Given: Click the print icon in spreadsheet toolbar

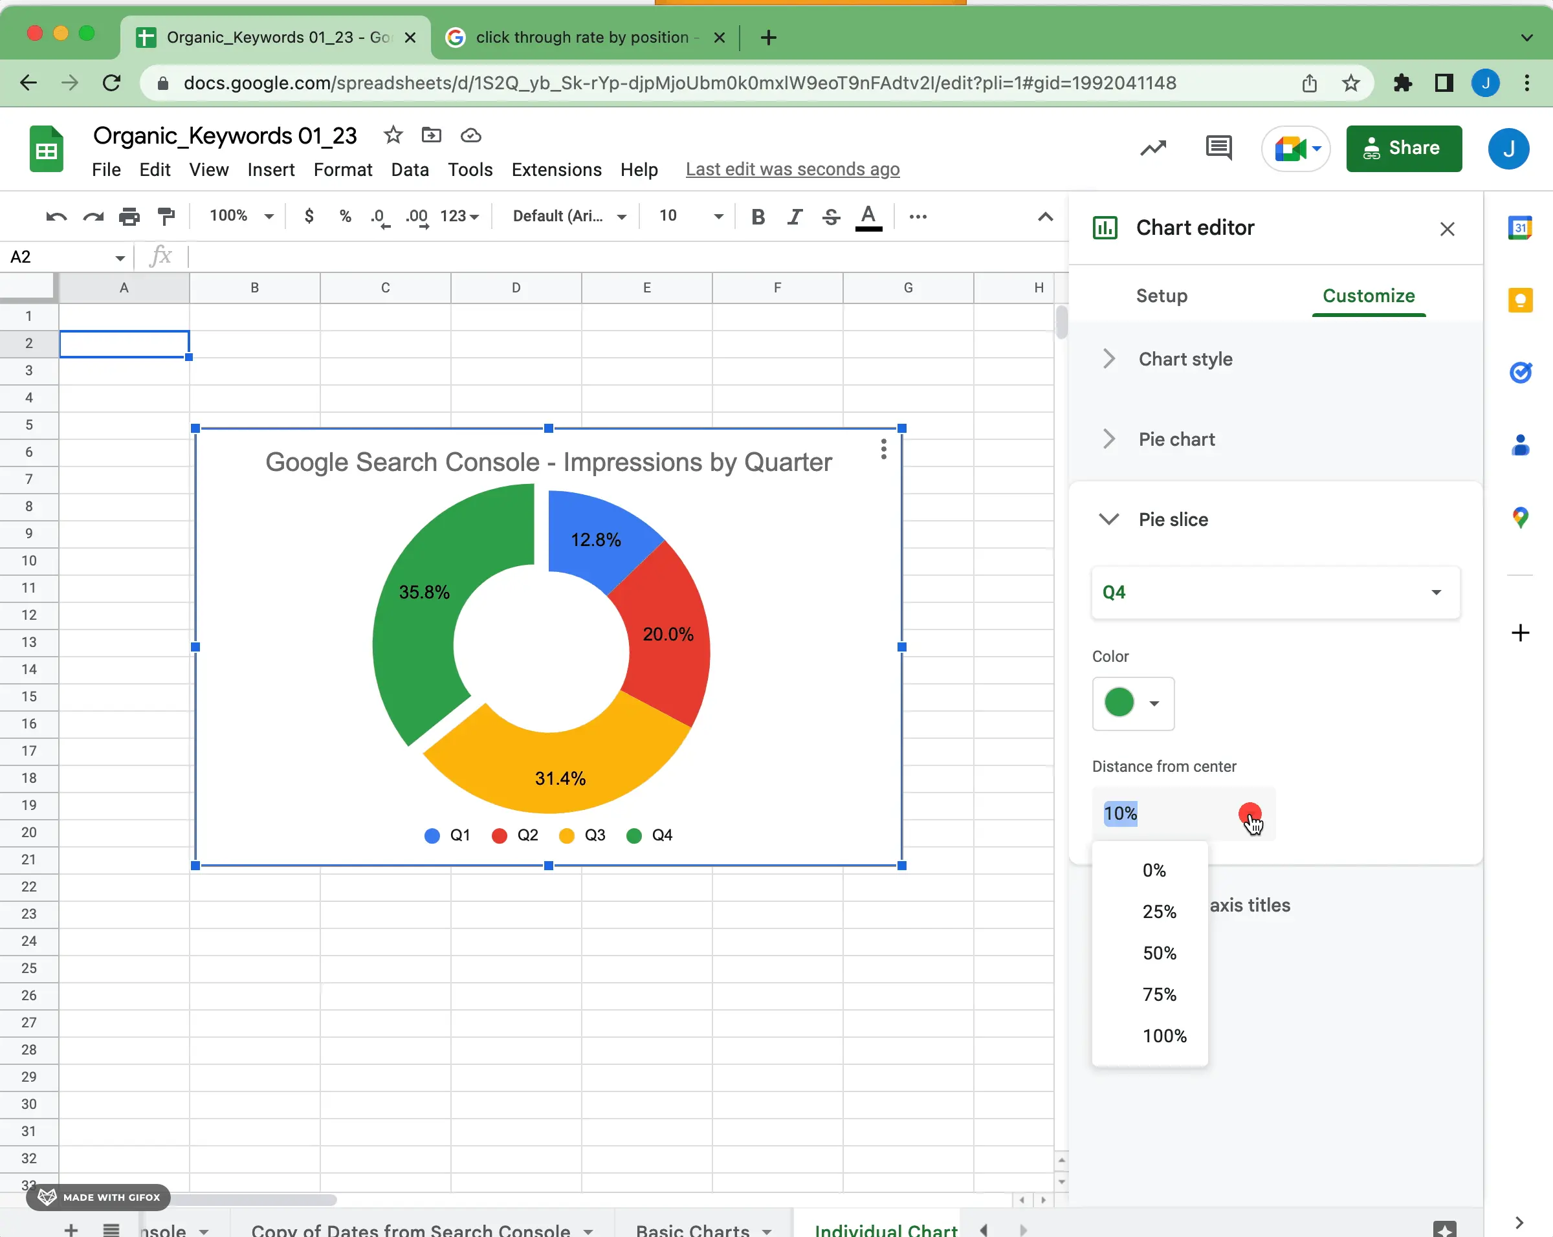Looking at the screenshot, I should pyautogui.click(x=129, y=217).
